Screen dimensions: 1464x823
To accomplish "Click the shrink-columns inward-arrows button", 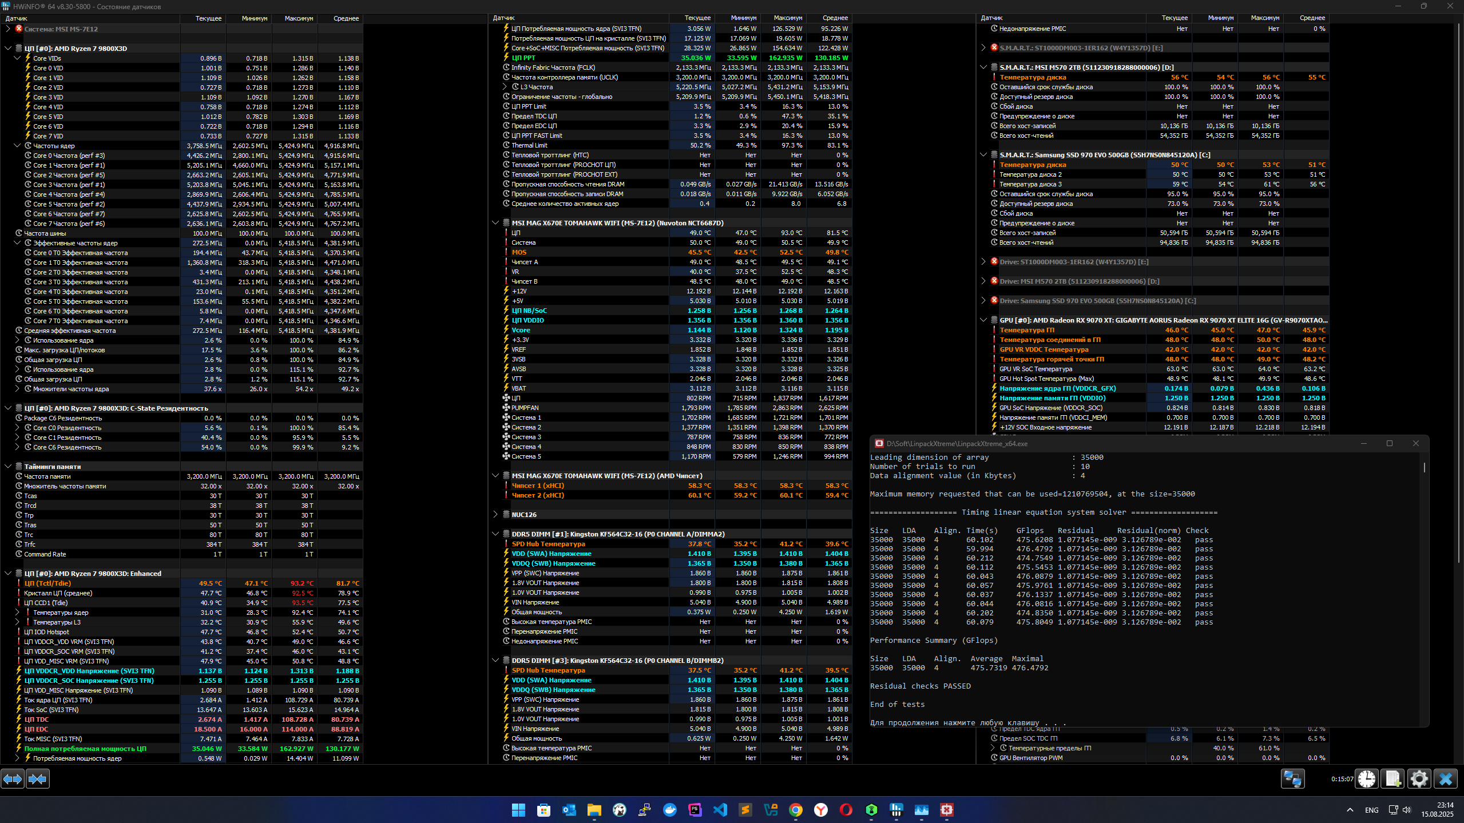I will pos(38,778).
